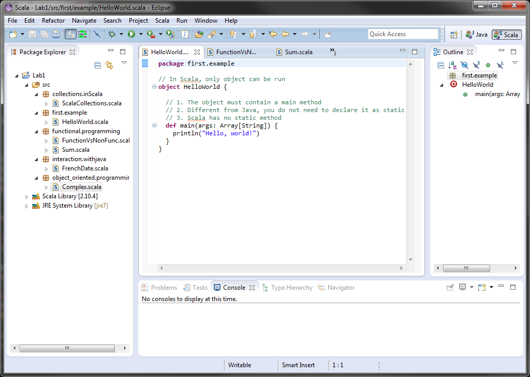This screenshot has width=530, height=377.
Task: Toggle the crossed-out circle toolbar button
Action: click(97, 34)
